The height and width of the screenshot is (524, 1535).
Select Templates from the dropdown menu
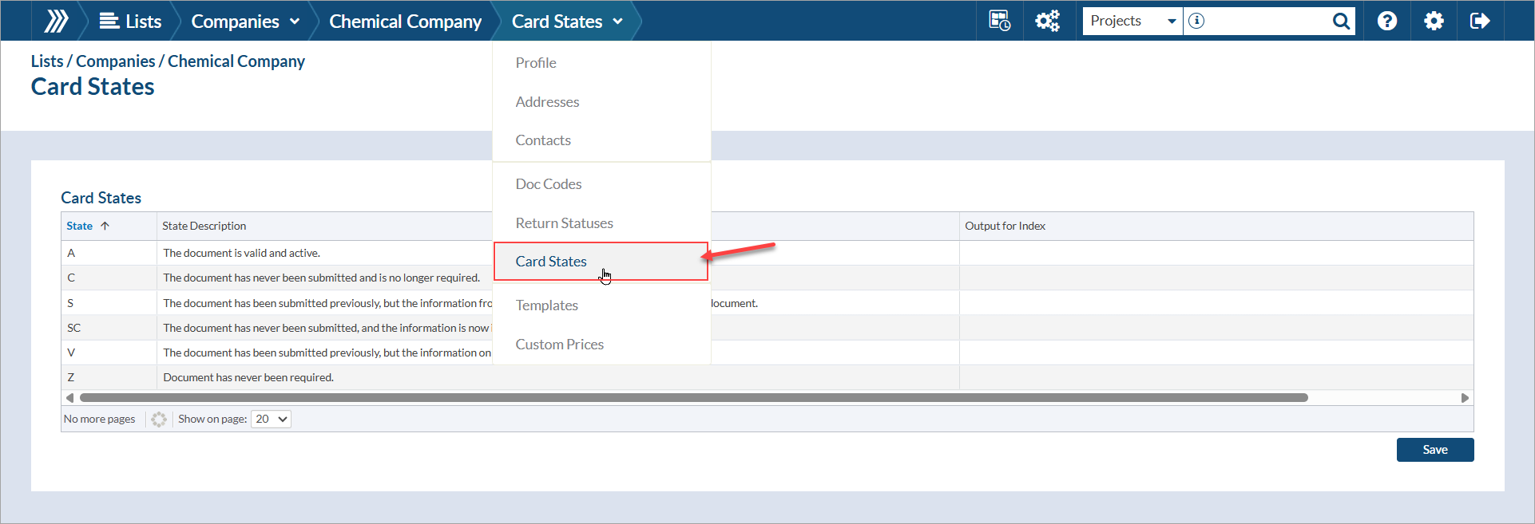pos(601,305)
